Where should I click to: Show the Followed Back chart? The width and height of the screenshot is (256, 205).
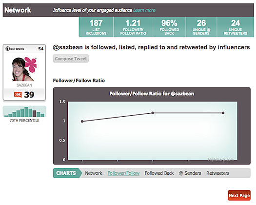pyautogui.click(x=159, y=173)
